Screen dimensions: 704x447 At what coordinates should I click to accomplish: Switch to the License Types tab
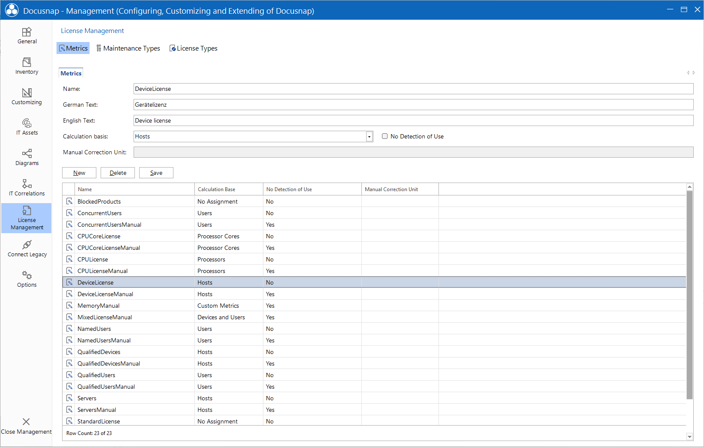[194, 48]
